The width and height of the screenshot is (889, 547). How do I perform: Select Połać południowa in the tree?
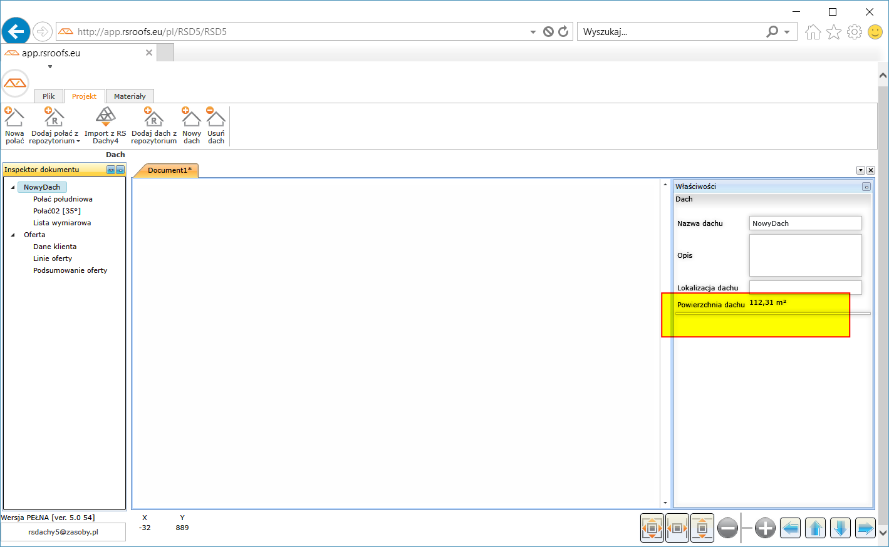pyautogui.click(x=63, y=199)
